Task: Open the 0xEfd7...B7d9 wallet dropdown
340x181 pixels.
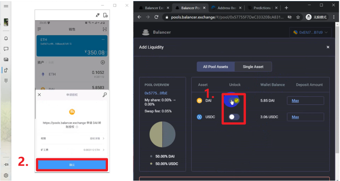Action: pos(311,32)
